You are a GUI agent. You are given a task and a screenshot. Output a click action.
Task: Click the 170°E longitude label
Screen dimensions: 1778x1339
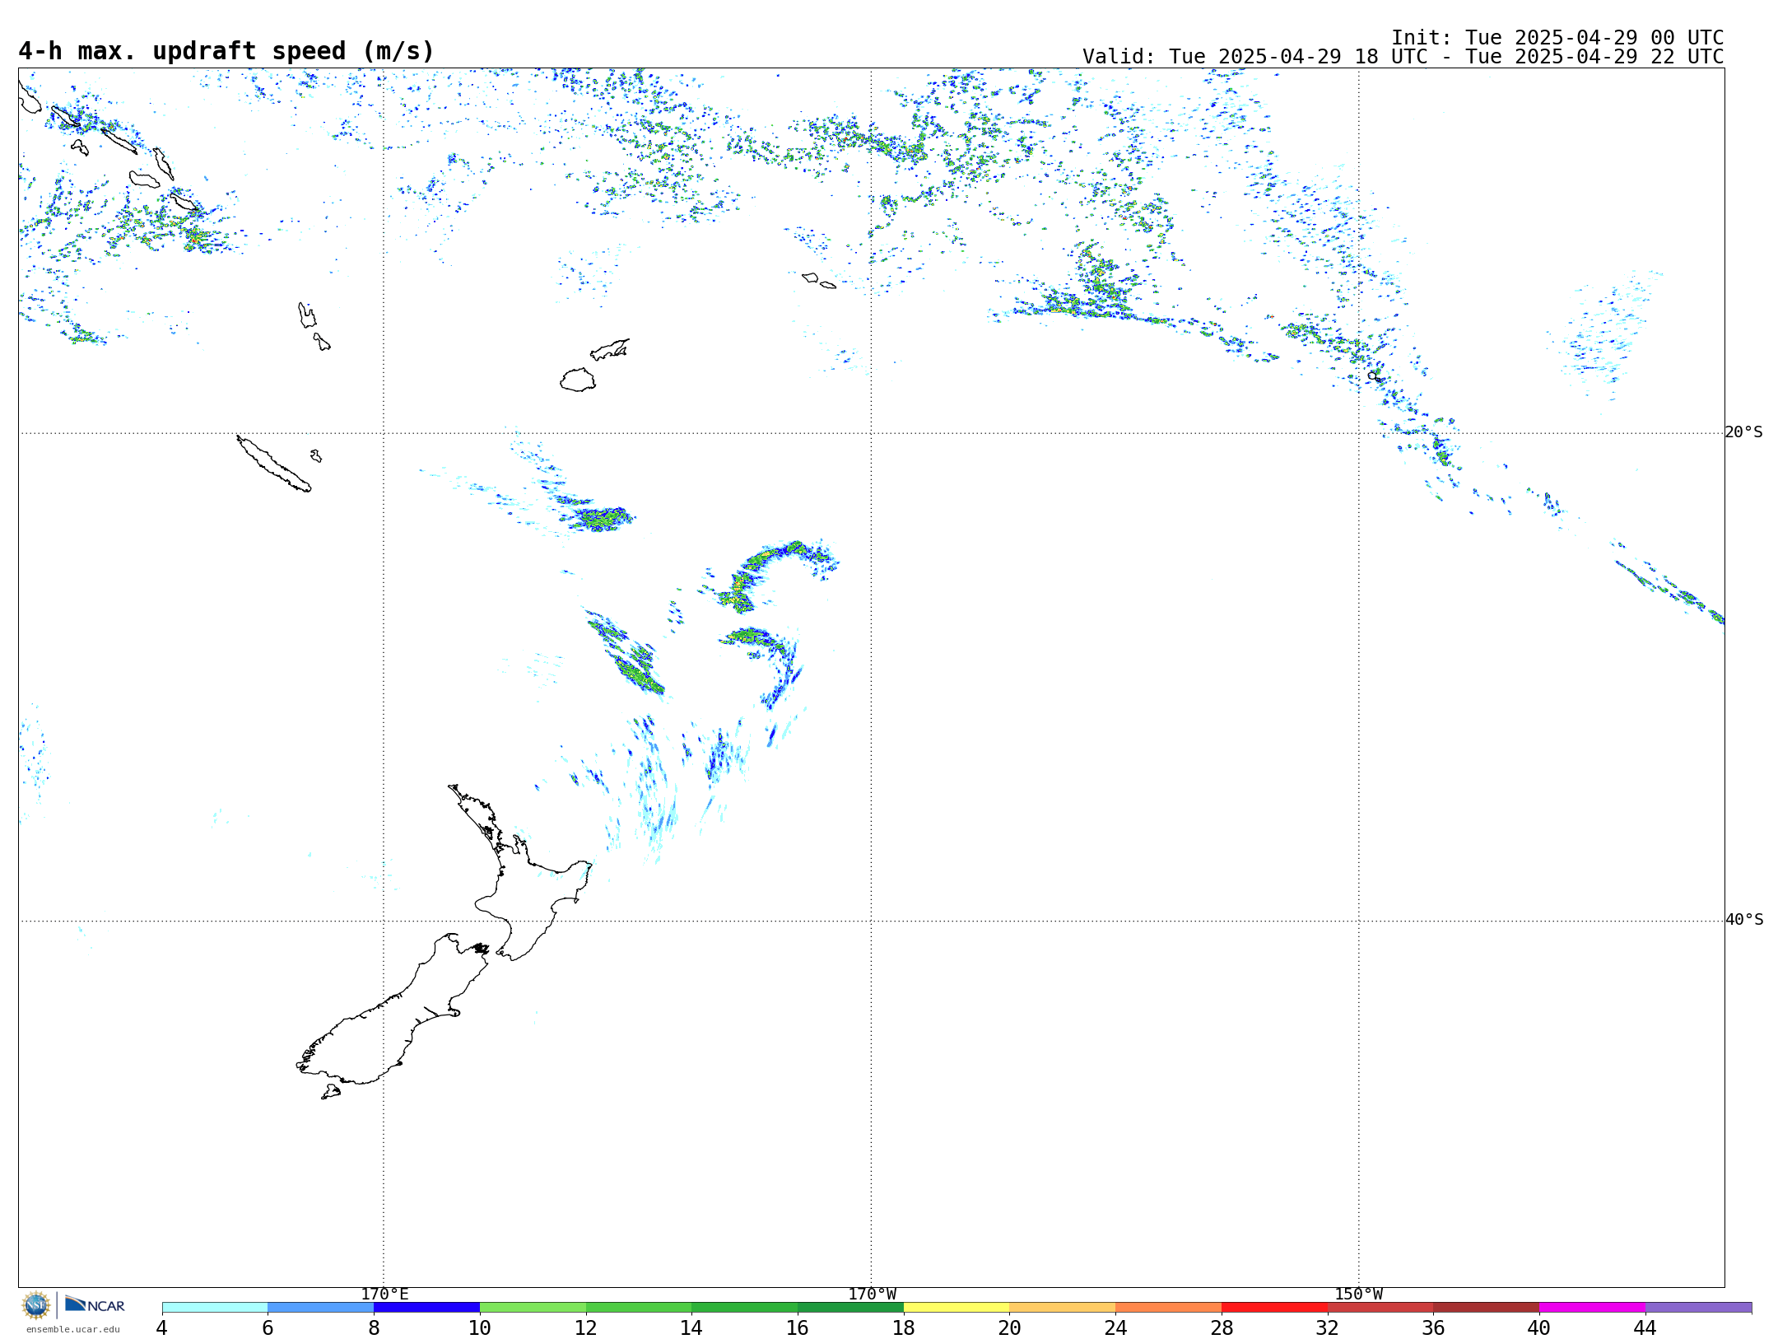pos(384,1295)
